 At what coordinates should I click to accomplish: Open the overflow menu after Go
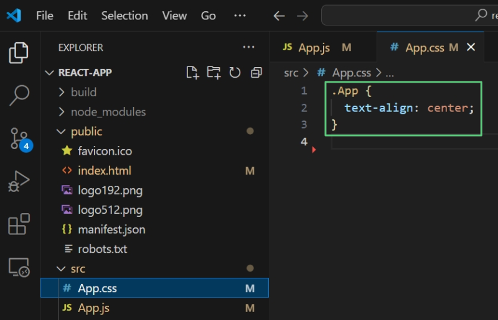click(x=240, y=15)
